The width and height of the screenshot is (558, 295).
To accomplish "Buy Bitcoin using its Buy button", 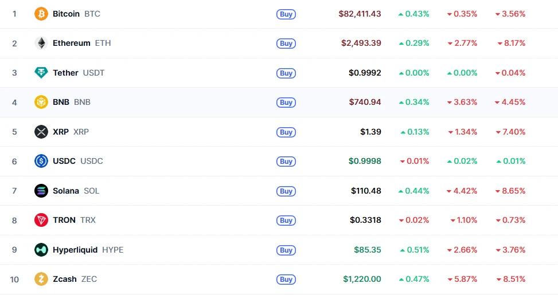I will click(286, 14).
